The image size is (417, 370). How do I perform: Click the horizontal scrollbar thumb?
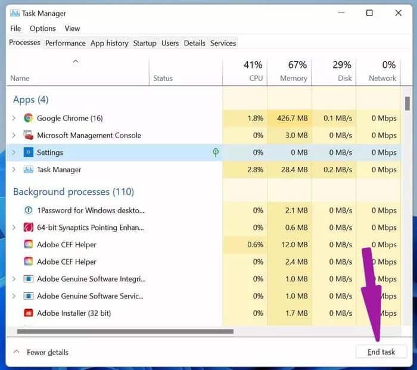[x=125, y=331]
